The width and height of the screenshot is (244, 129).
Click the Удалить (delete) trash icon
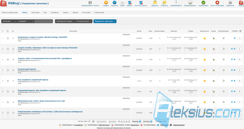pyautogui.click(x=129, y=3)
